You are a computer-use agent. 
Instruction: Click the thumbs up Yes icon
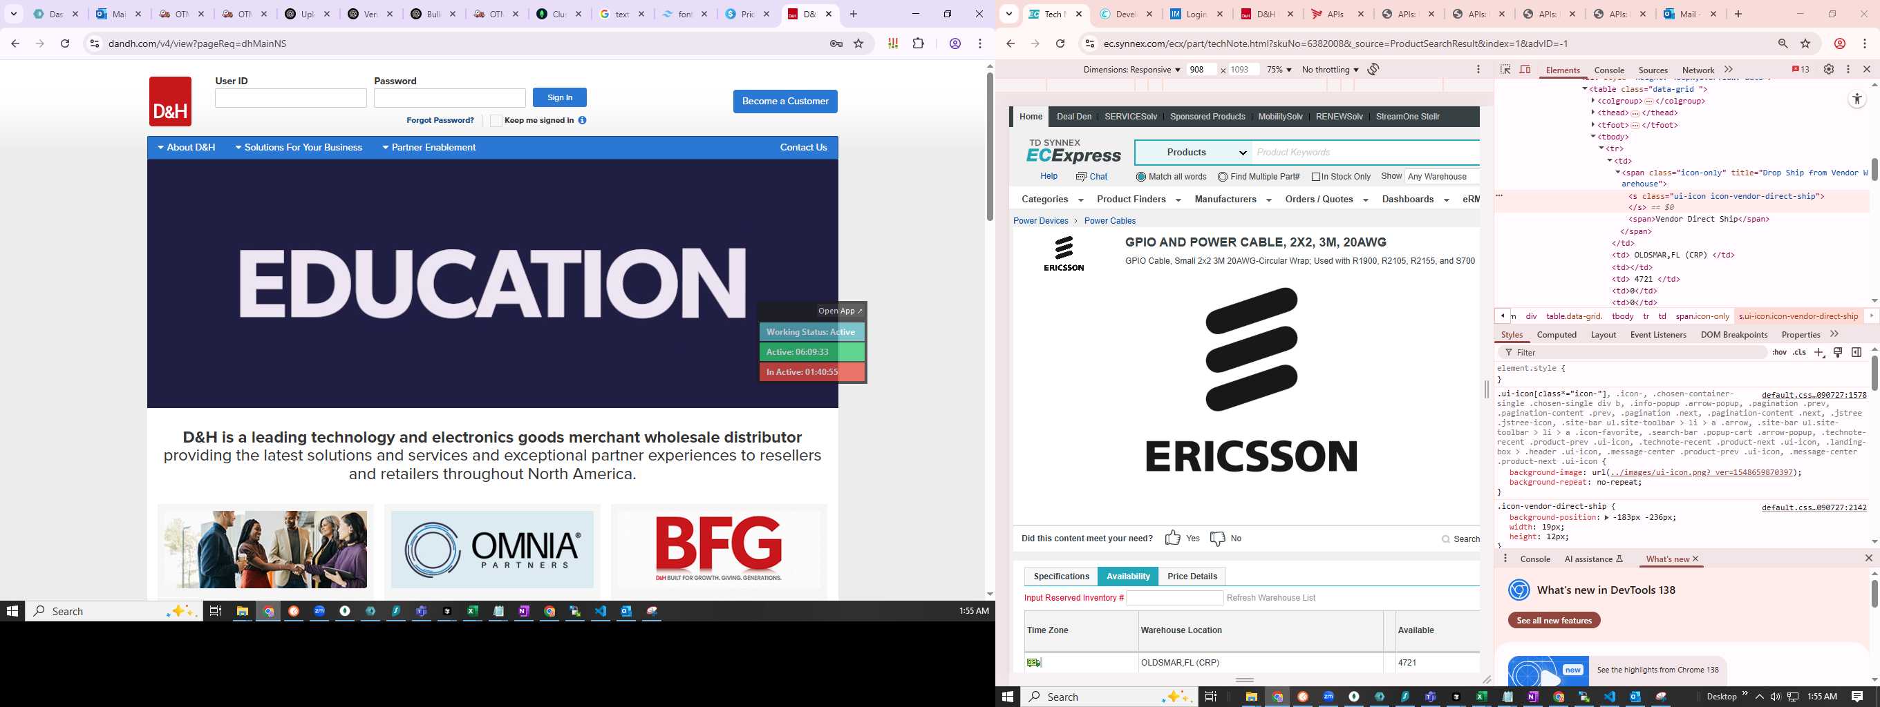point(1173,538)
